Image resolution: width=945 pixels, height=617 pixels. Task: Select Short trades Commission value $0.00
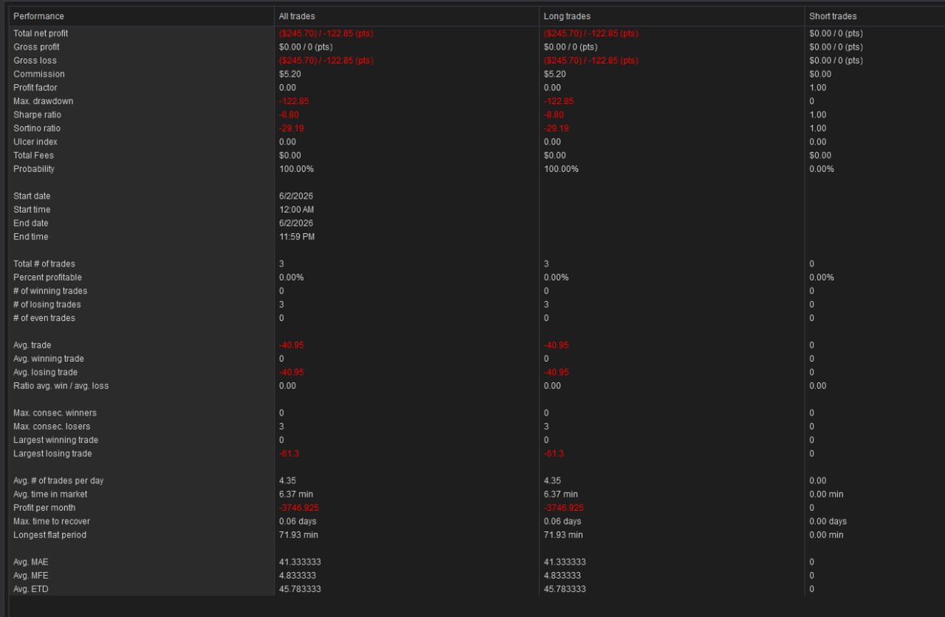[x=820, y=74]
